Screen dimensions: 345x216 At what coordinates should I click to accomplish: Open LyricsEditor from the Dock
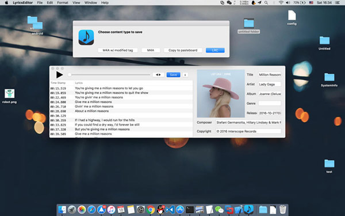pos(248,210)
